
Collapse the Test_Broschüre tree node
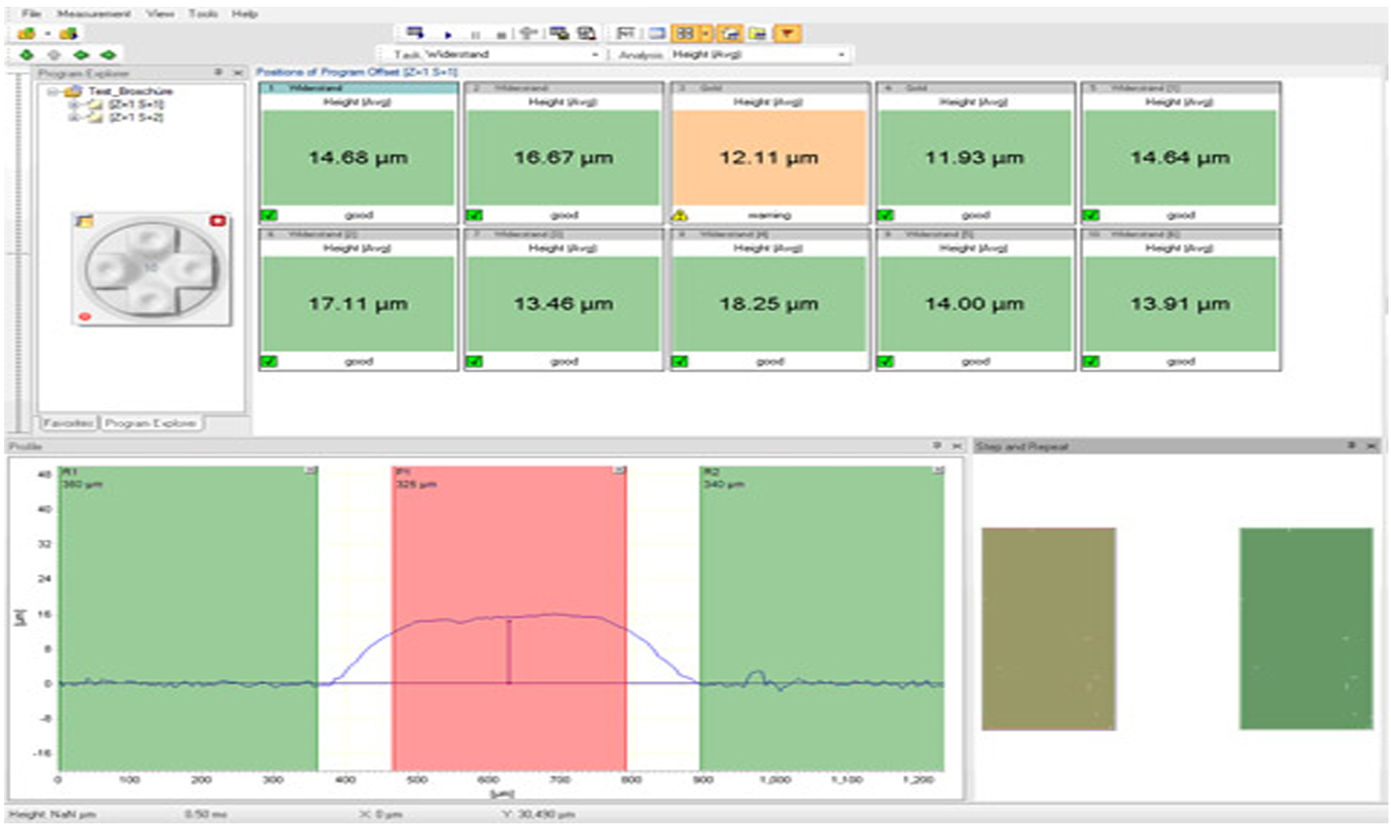coord(53,91)
